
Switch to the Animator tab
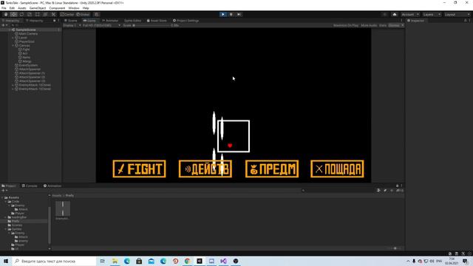pyautogui.click(x=110, y=21)
